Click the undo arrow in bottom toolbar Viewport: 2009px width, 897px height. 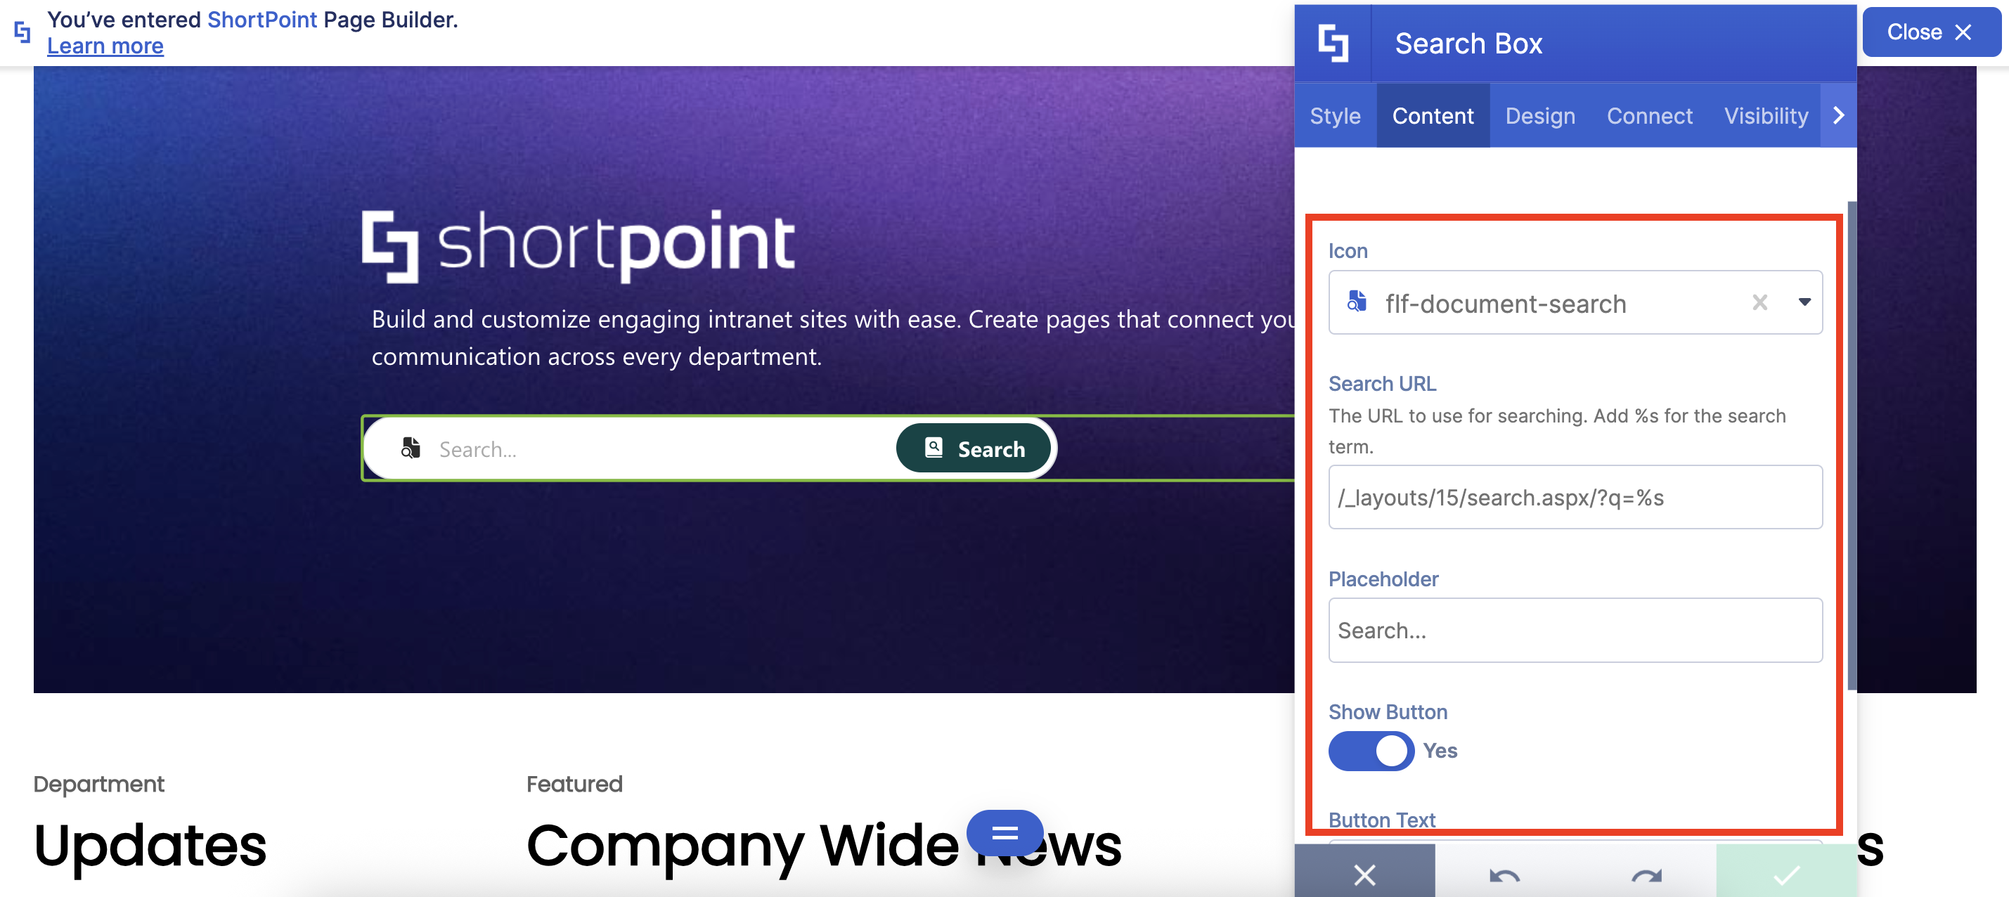click(1504, 875)
